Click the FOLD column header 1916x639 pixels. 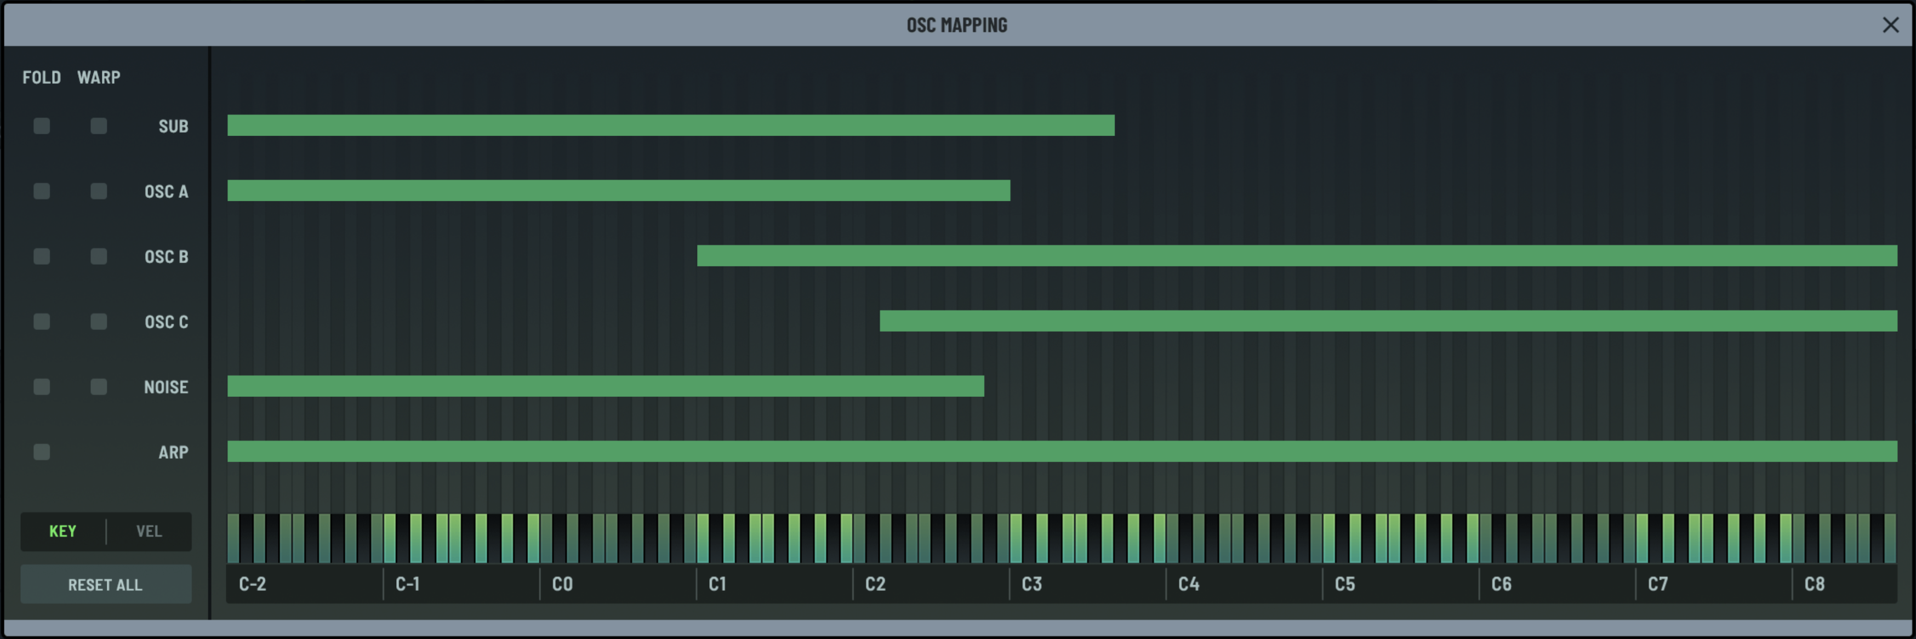click(x=42, y=77)
